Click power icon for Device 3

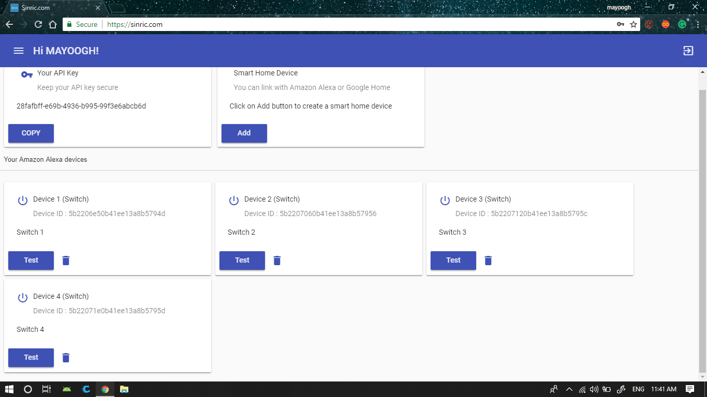pos(445,201)
